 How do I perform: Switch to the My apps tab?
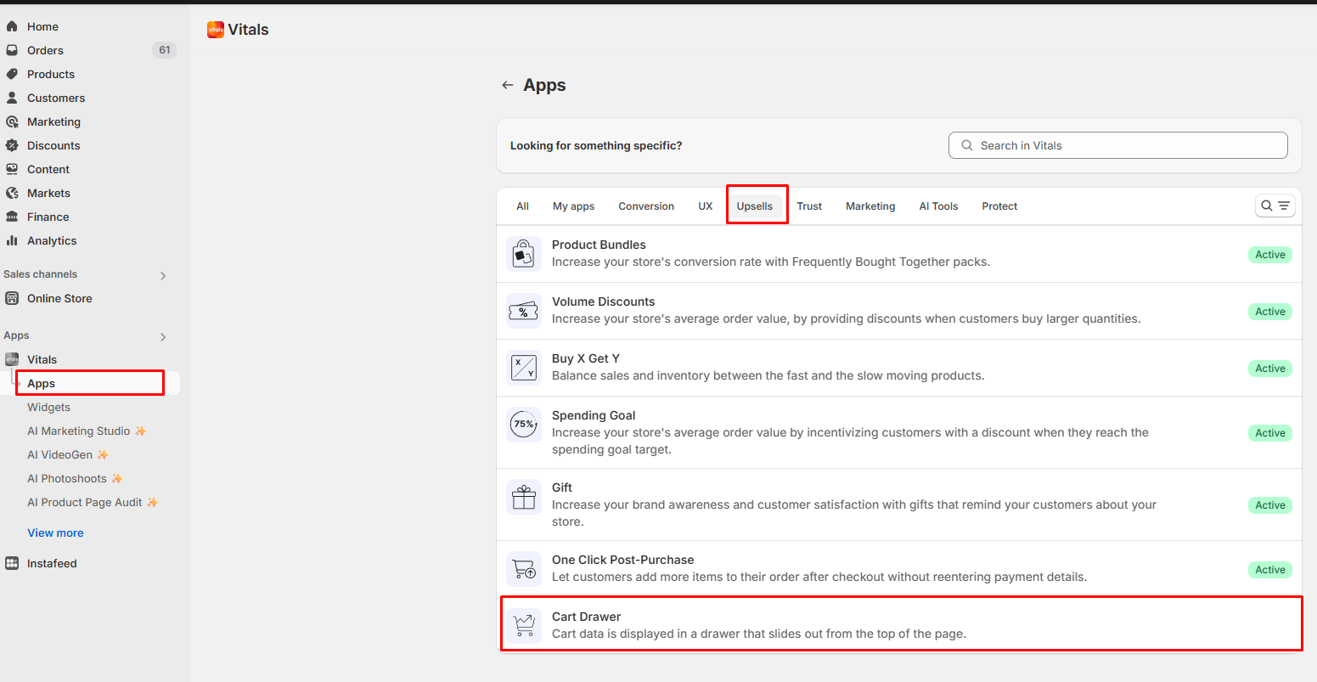(x=574, y=206)
